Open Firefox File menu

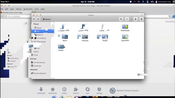point(2,9)
